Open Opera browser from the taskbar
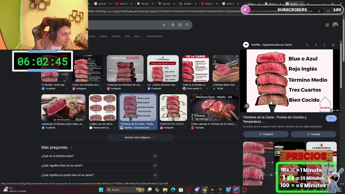 point(189,190)
